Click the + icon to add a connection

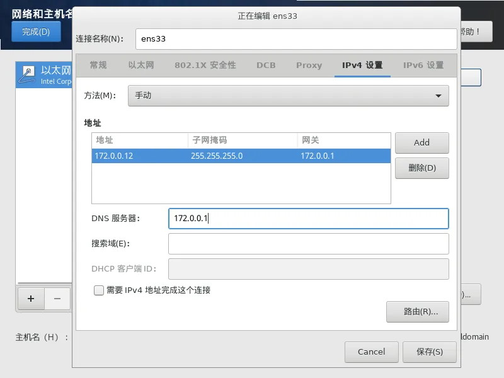pyautogui.click(x=30, y=299)
